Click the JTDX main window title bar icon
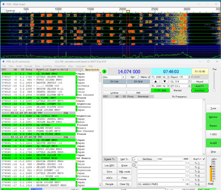The width and height of the screenshot is (221, 190). (3, 61)
